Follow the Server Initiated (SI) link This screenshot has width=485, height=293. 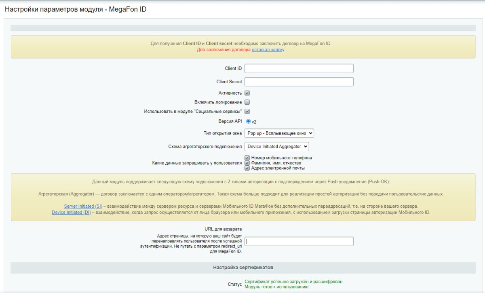(x=83, y=206)
